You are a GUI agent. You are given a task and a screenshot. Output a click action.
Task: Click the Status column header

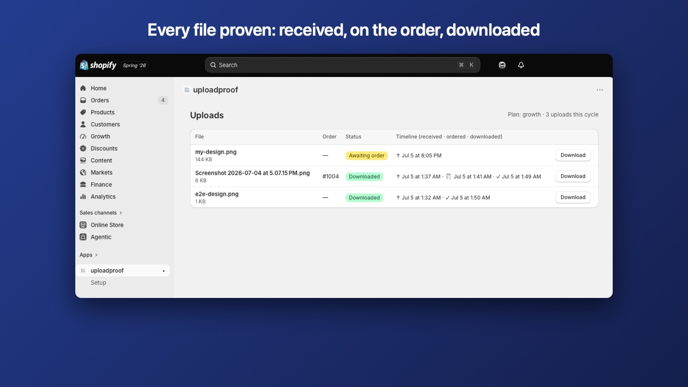pyautogui.click(x=353, y=137)
